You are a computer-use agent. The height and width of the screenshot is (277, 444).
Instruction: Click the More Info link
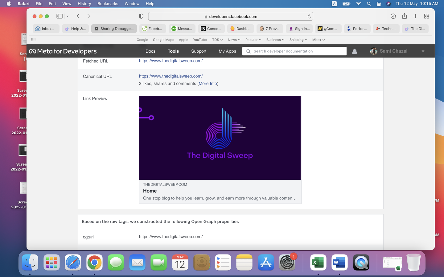click(x=208, y=84)
